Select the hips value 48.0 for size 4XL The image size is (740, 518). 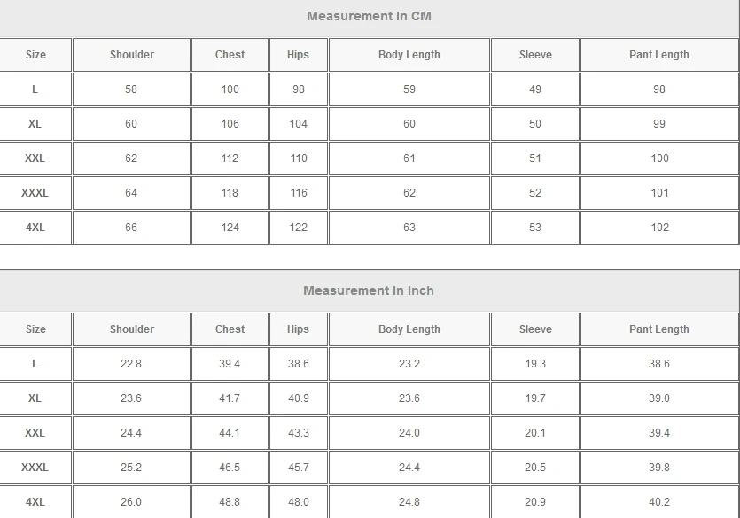tap(299, 502)
